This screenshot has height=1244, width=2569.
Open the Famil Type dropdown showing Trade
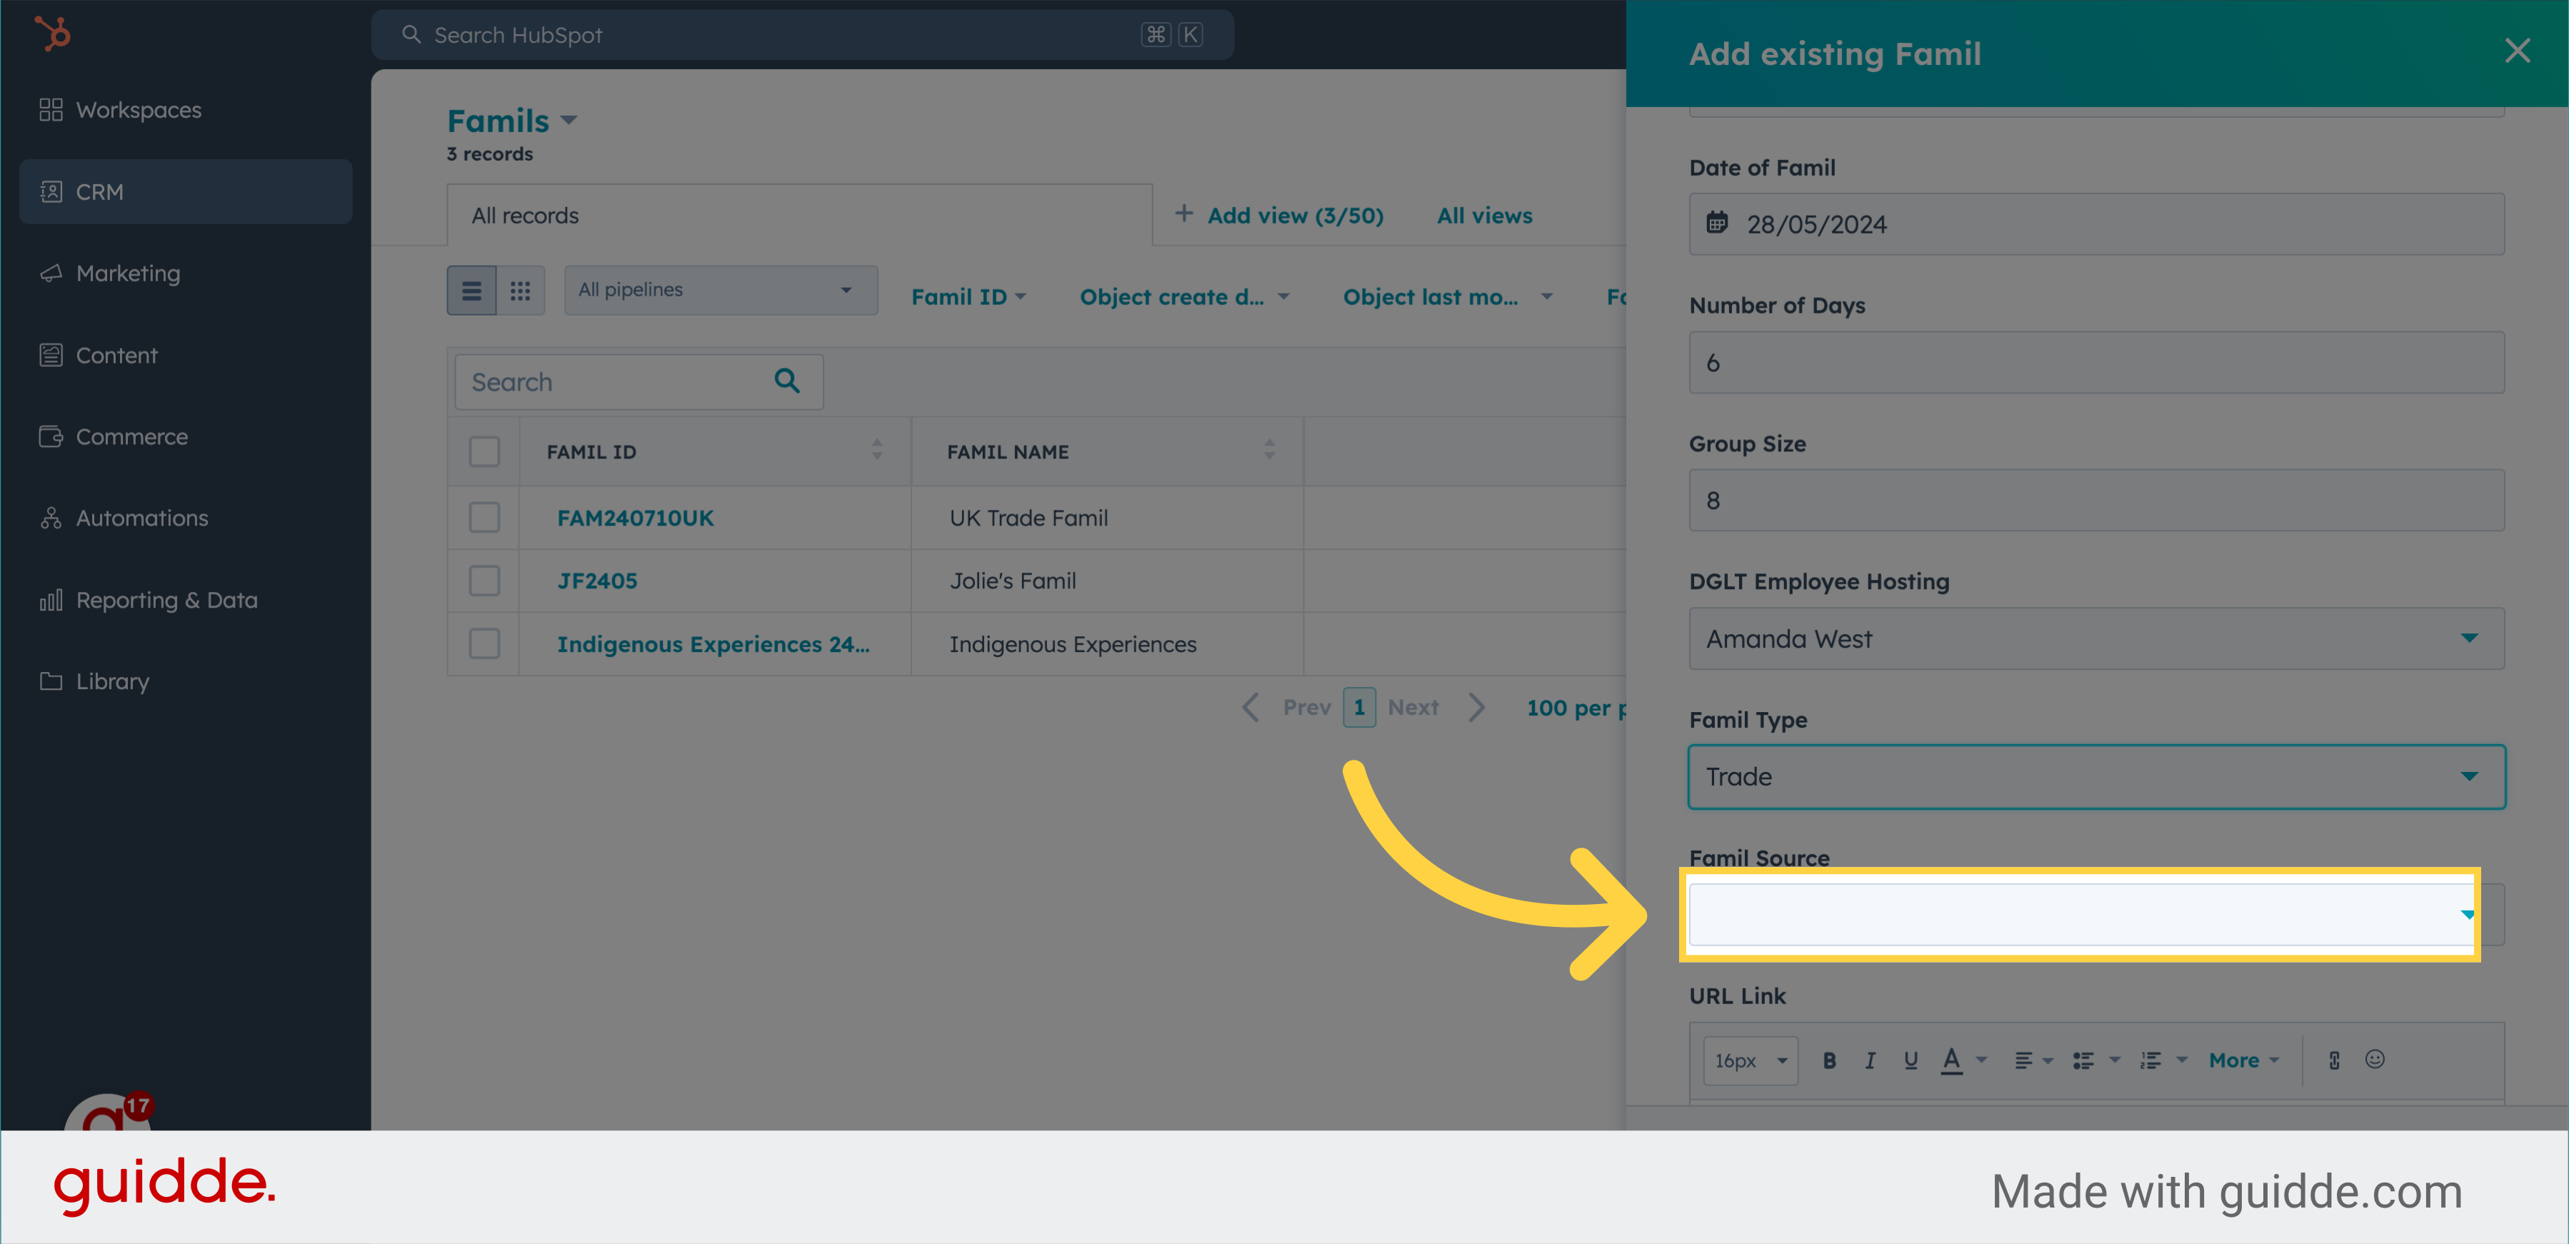[2094, 776]
